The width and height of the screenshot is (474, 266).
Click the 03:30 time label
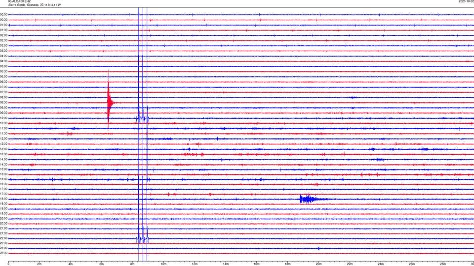[3, 51]
